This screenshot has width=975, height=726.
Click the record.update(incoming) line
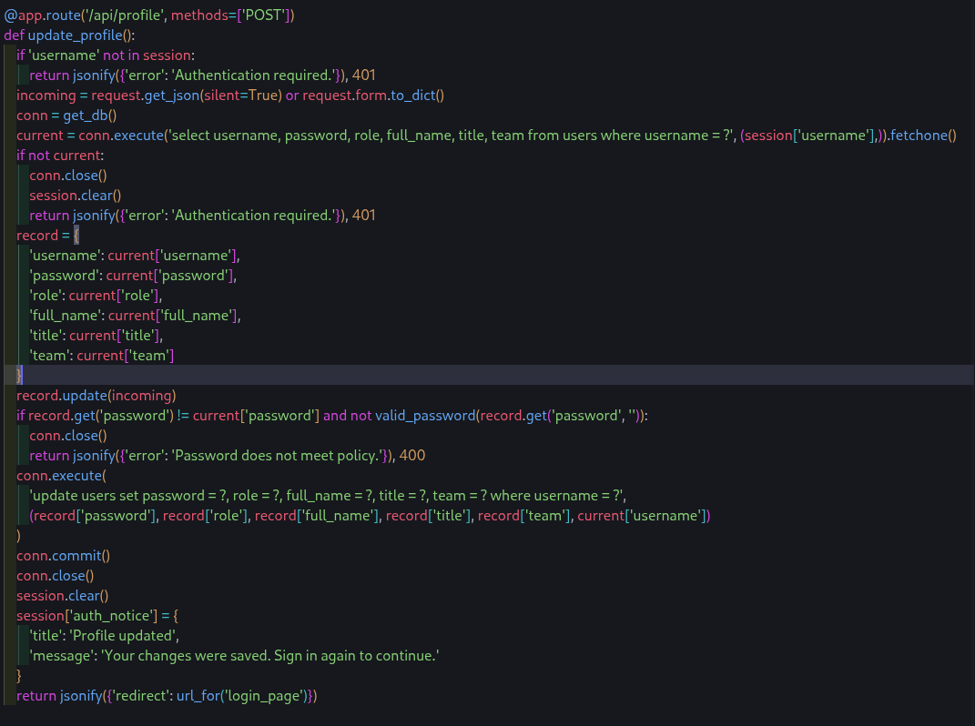[96, 396]
